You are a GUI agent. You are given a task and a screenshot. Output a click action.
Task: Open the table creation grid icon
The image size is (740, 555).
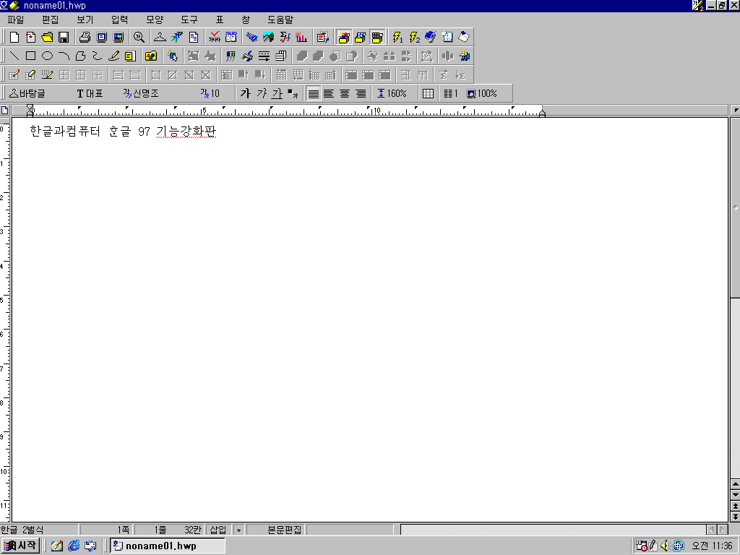point(428,93)
